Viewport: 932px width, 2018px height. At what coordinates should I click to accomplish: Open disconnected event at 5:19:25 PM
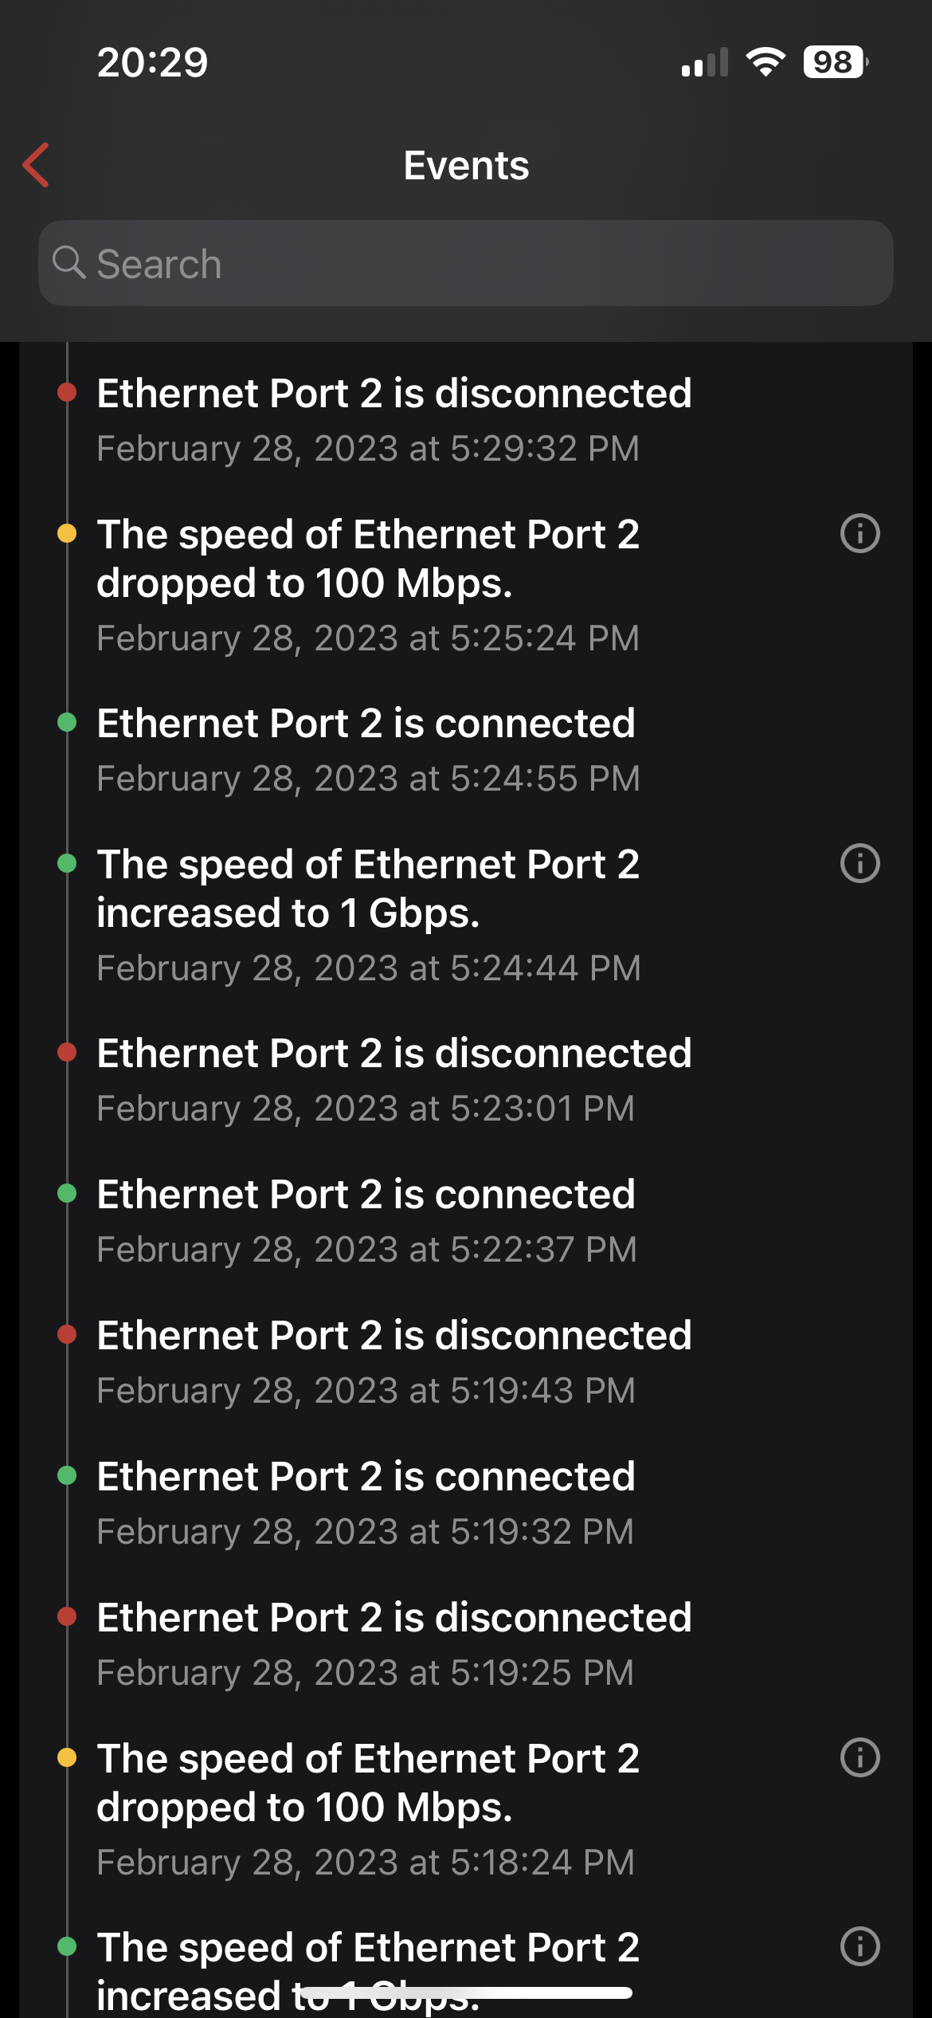pyautogui.click(x=394, y=1643)
